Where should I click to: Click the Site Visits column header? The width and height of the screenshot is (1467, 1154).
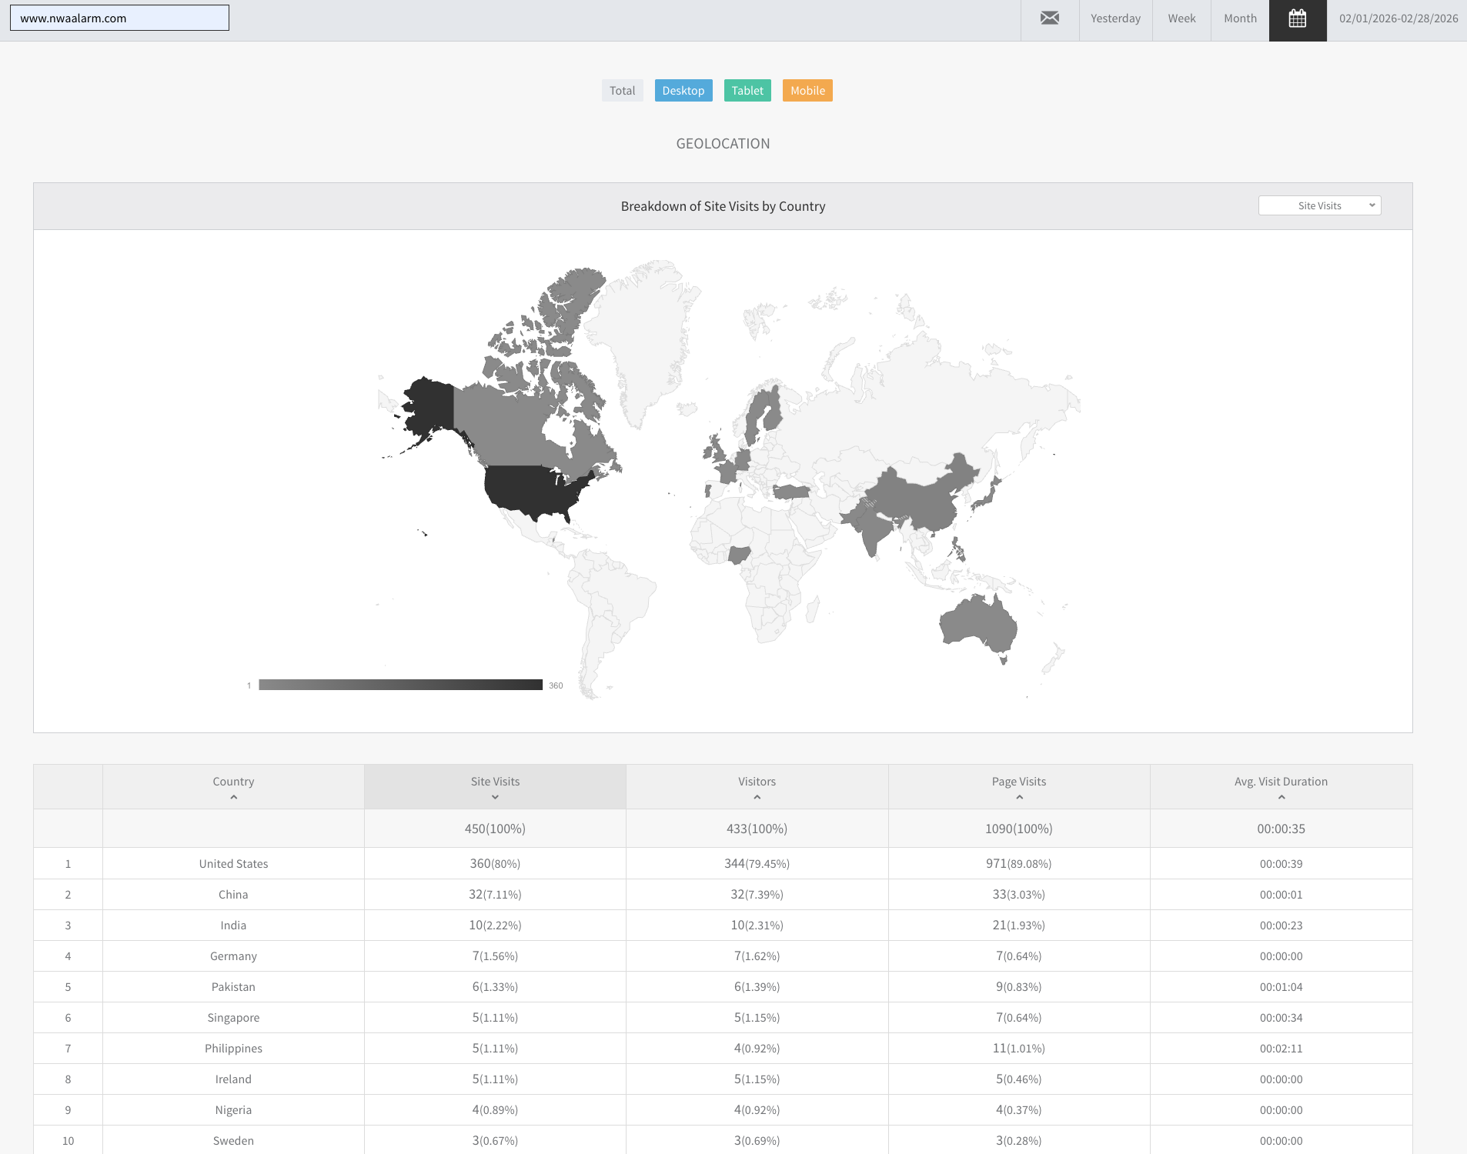pos(495,786)
